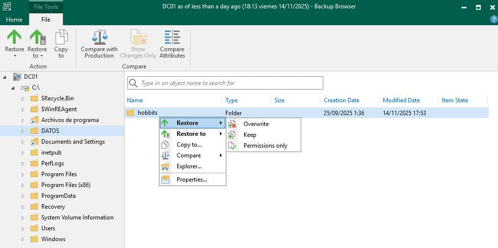Open Properties... from the context menu

pos(191,180)
